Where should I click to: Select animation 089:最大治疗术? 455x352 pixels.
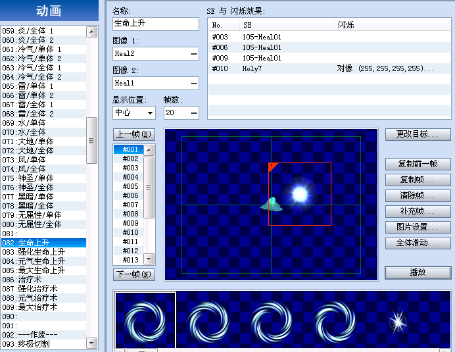pos(43,307)
